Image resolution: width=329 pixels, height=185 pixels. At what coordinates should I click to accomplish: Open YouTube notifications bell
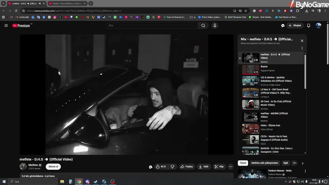pos(309,25)
